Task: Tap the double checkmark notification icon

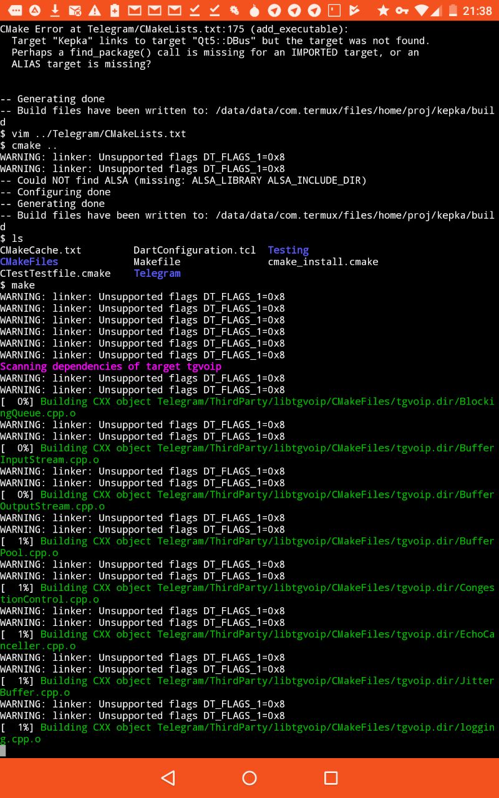Action: 354,10
